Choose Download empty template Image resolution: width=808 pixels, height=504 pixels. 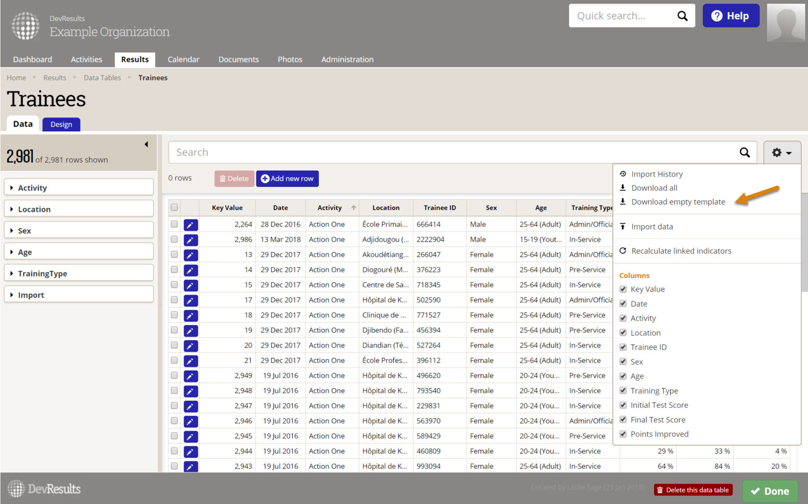coord(678,202)
